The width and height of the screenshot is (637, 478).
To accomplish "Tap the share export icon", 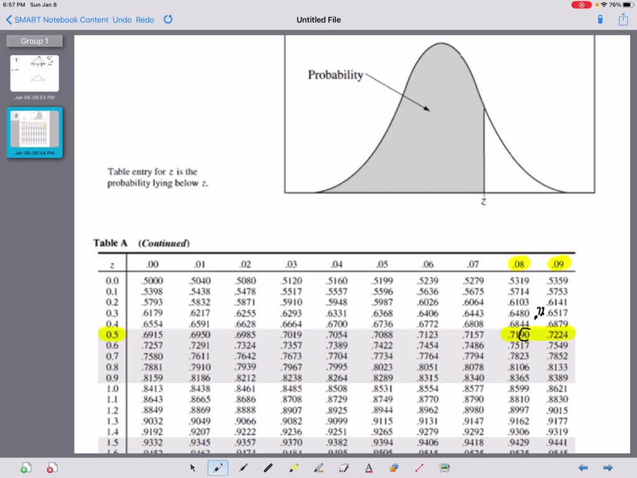I will (623, 19).
